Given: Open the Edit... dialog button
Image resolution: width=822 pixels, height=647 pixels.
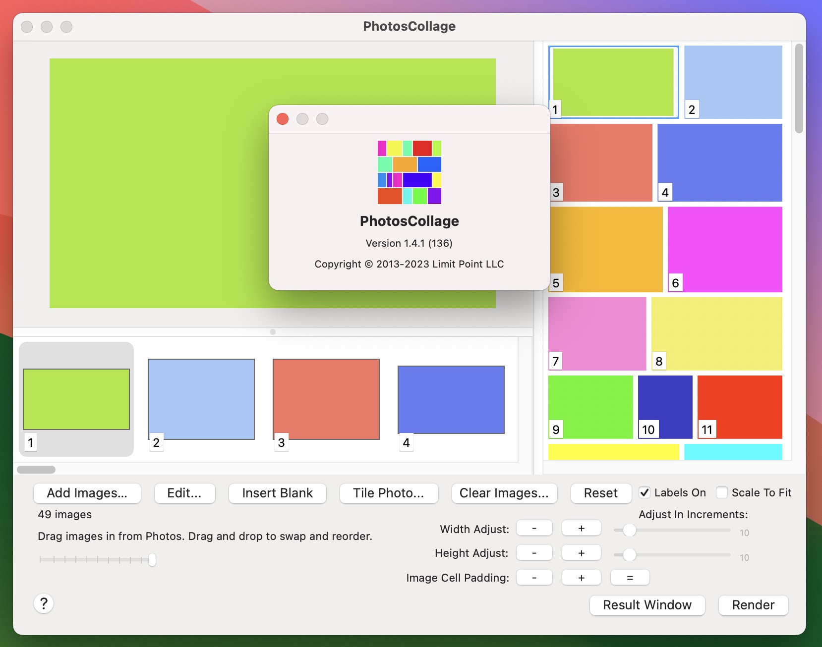Looking at the screenshot, I should (184, 493).
